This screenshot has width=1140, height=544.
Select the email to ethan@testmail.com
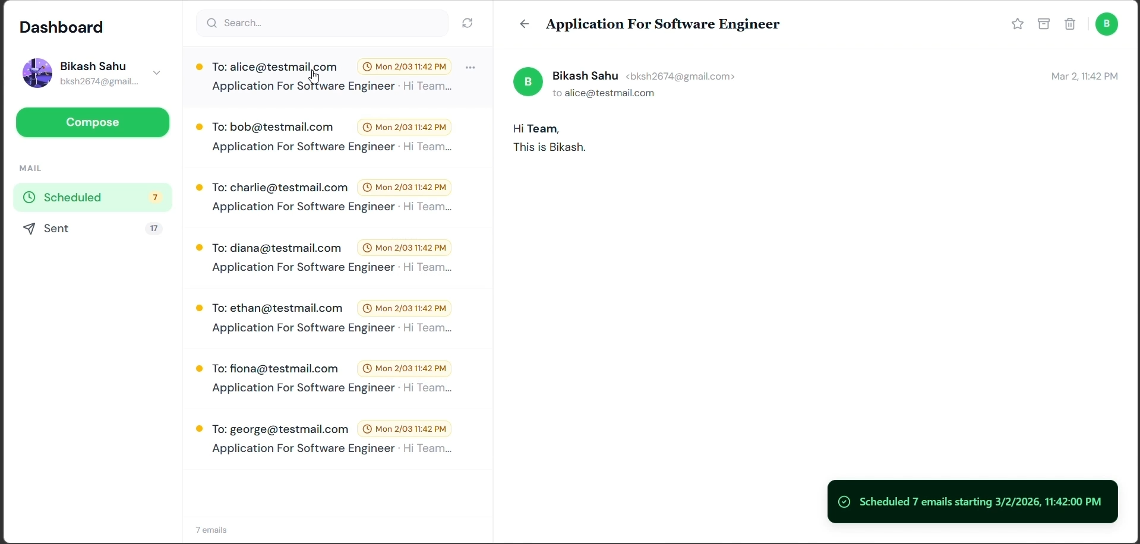pyautogui.click(x=324, y=319)
